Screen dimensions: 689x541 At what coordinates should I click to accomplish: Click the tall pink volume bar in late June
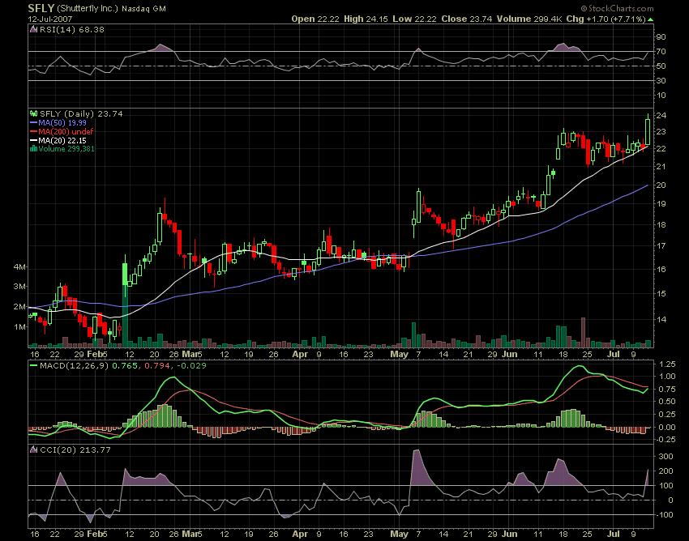[584, 332]
